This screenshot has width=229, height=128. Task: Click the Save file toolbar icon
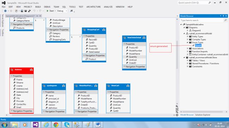click(26, 11)
